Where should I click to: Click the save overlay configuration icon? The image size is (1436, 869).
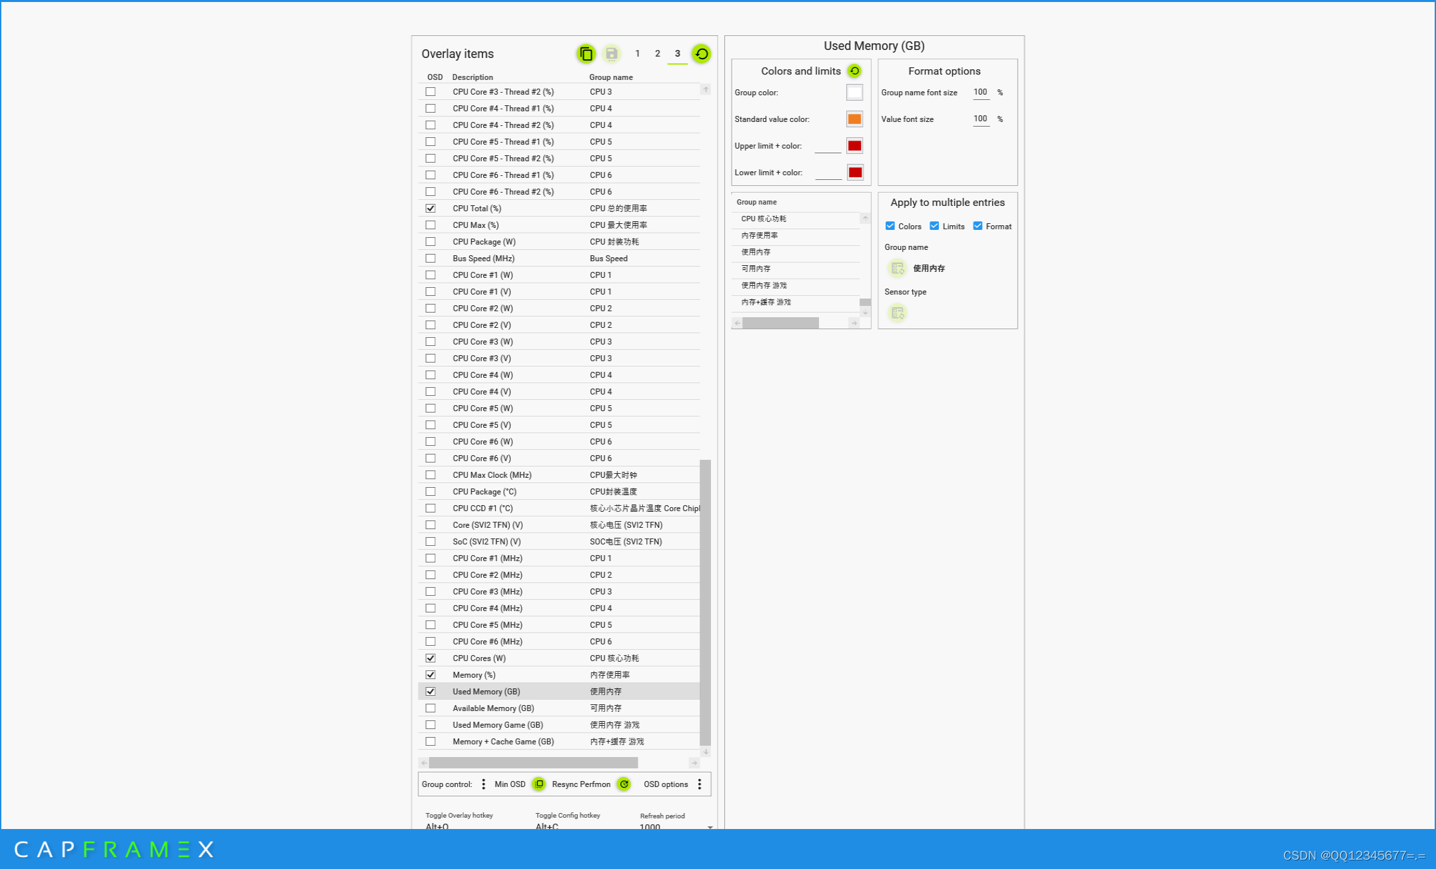[x=611, y=54]
